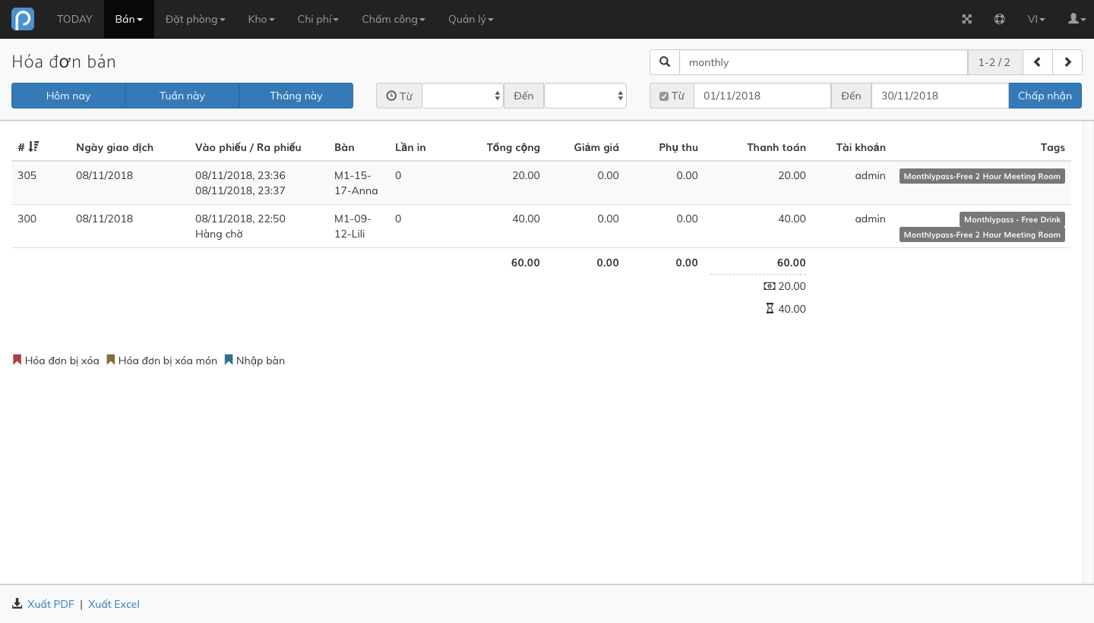The height and width of the screenshot is (623, 1094).
Task: Edit the start date 01/11/2018 field
Action: (762, 96)
